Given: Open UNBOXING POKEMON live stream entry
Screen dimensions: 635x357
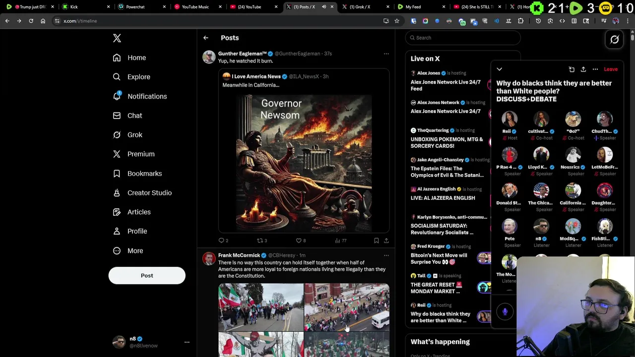Looking at the screenshot, I should [446, 142].
